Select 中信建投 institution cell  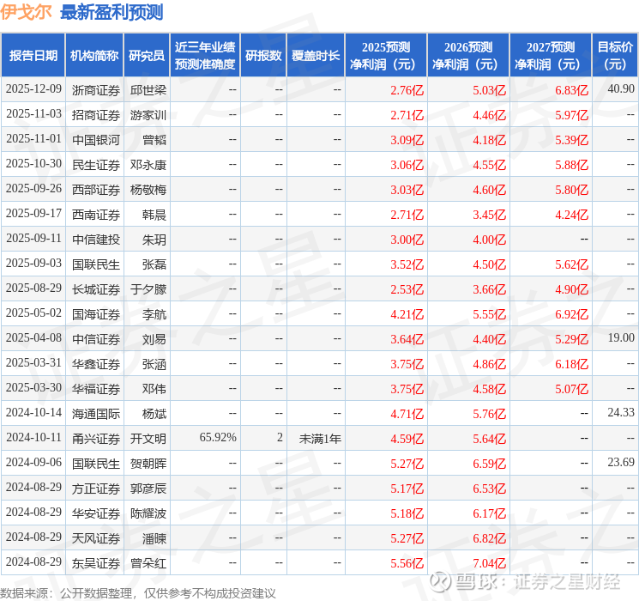pos(96,239)
